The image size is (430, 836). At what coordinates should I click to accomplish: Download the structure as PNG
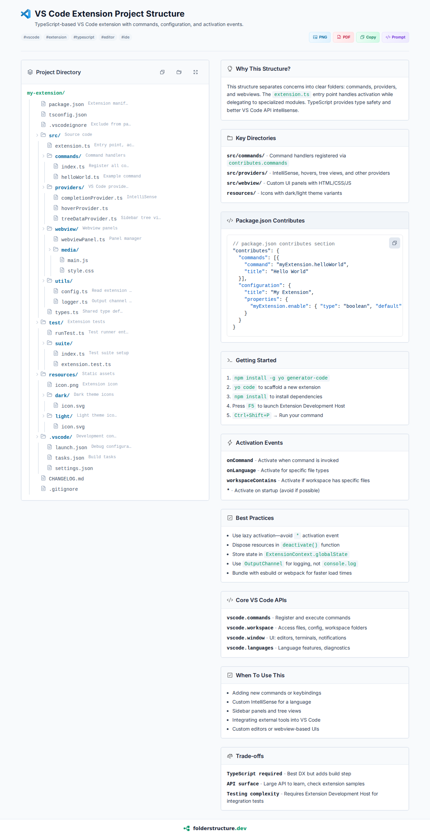pyautogui.click(x=320, y=37)
